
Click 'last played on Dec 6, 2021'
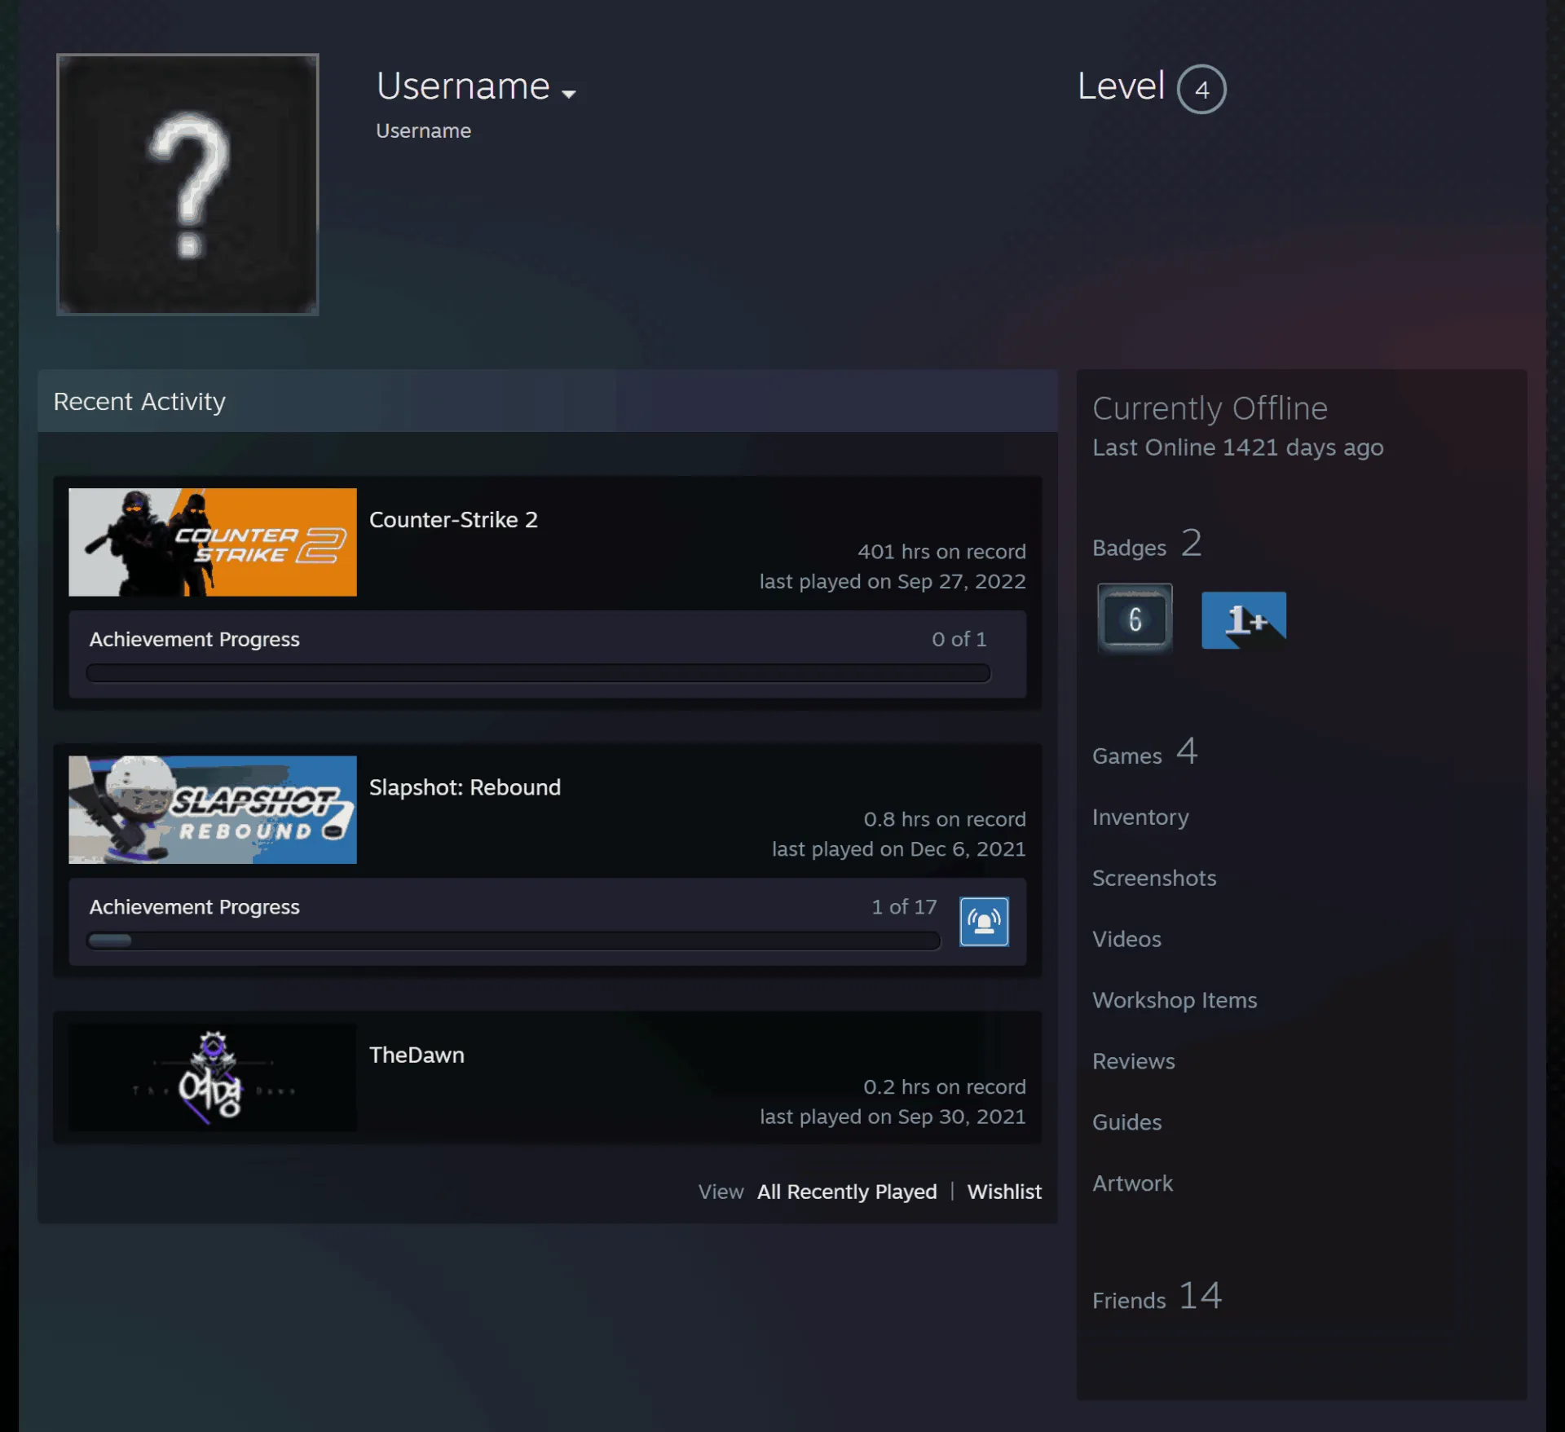pos(899,849)
